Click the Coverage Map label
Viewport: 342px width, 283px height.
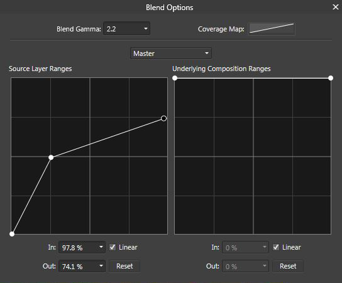221,29
